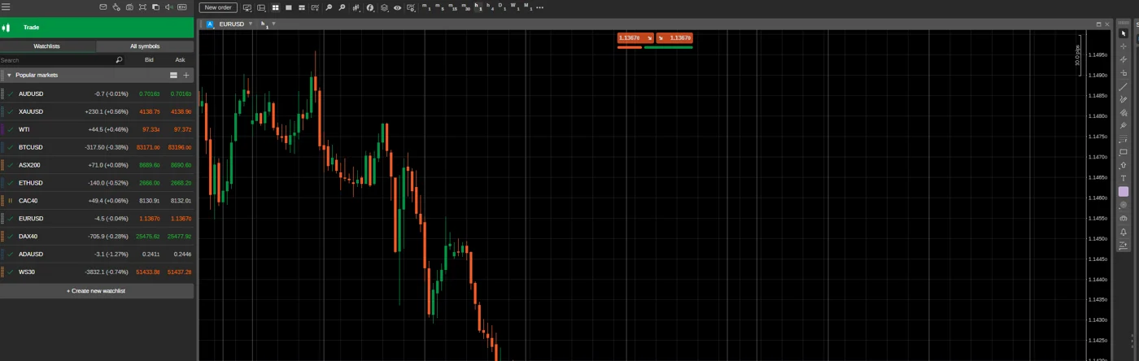Open the hamburger main menu
Image resolution: width=1139 pixels, height=361 pixels.
[x=6, y=7]
